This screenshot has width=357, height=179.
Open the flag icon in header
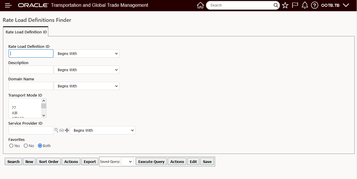[295, 5]
